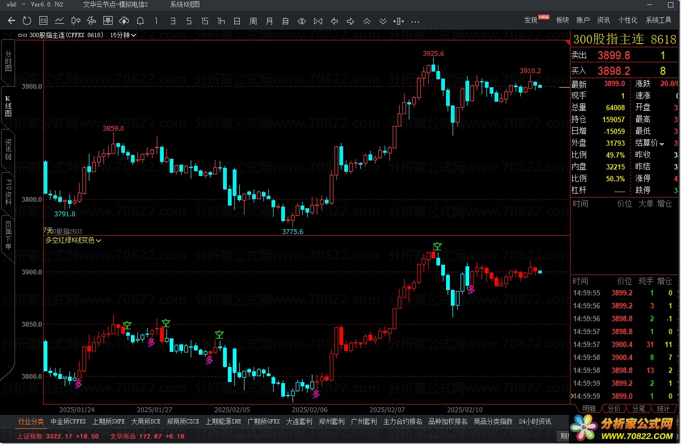The width and height of the screenshot is (682, 445).
Task: Click the back arrow in toolbar
Action: click(x=11, y=21)
